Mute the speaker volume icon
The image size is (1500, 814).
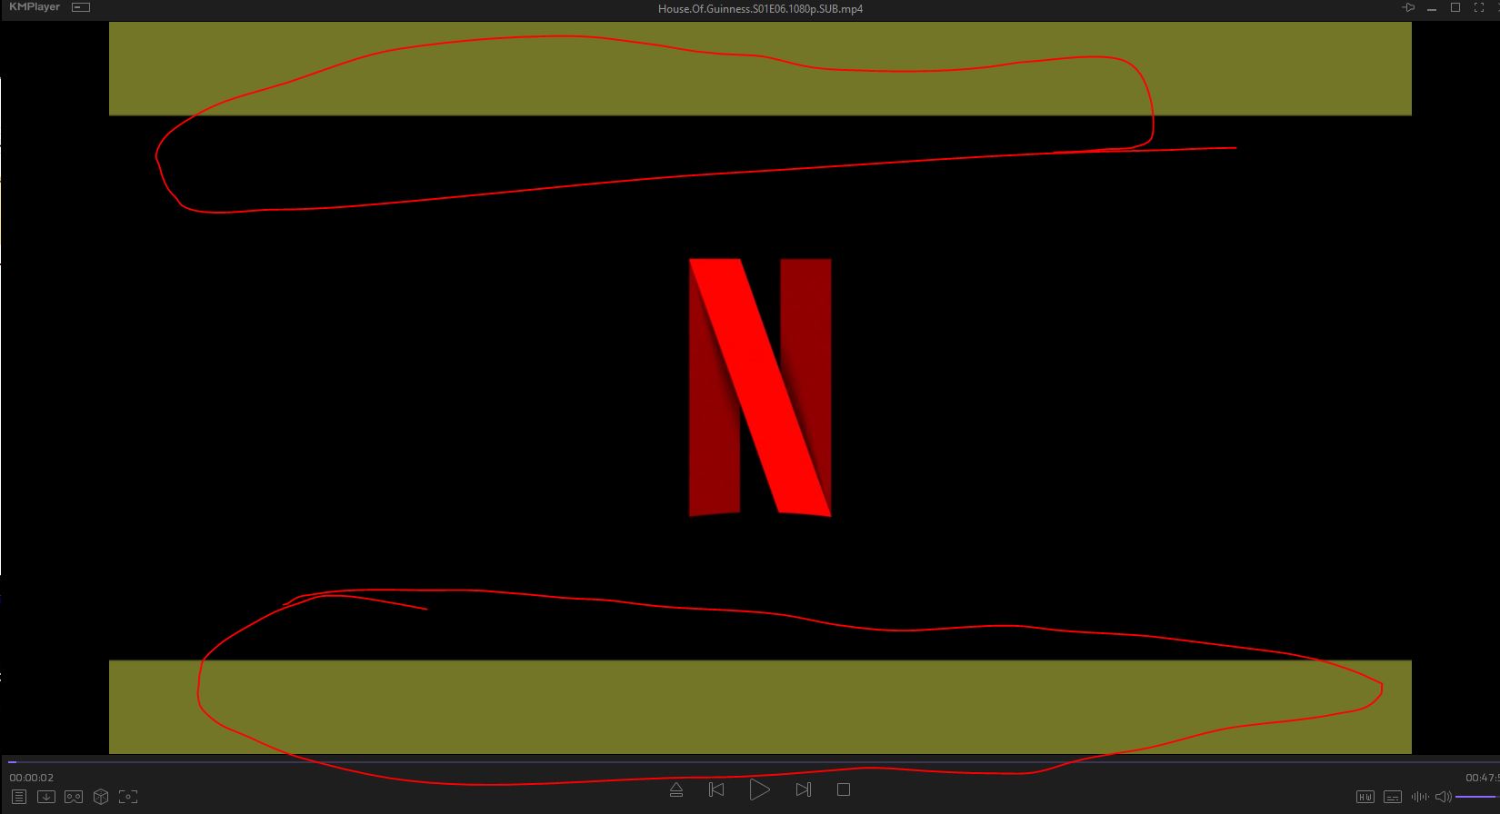pyautogui.click(x=1443, y=797)
